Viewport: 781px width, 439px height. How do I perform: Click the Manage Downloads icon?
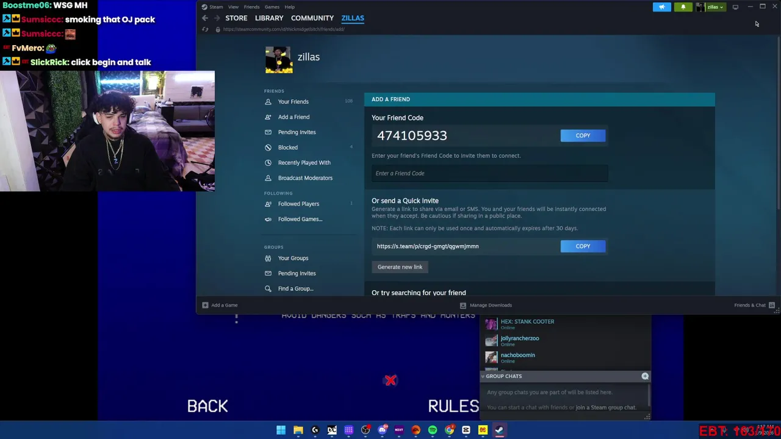pyautogui.click(x=463, y=305)
